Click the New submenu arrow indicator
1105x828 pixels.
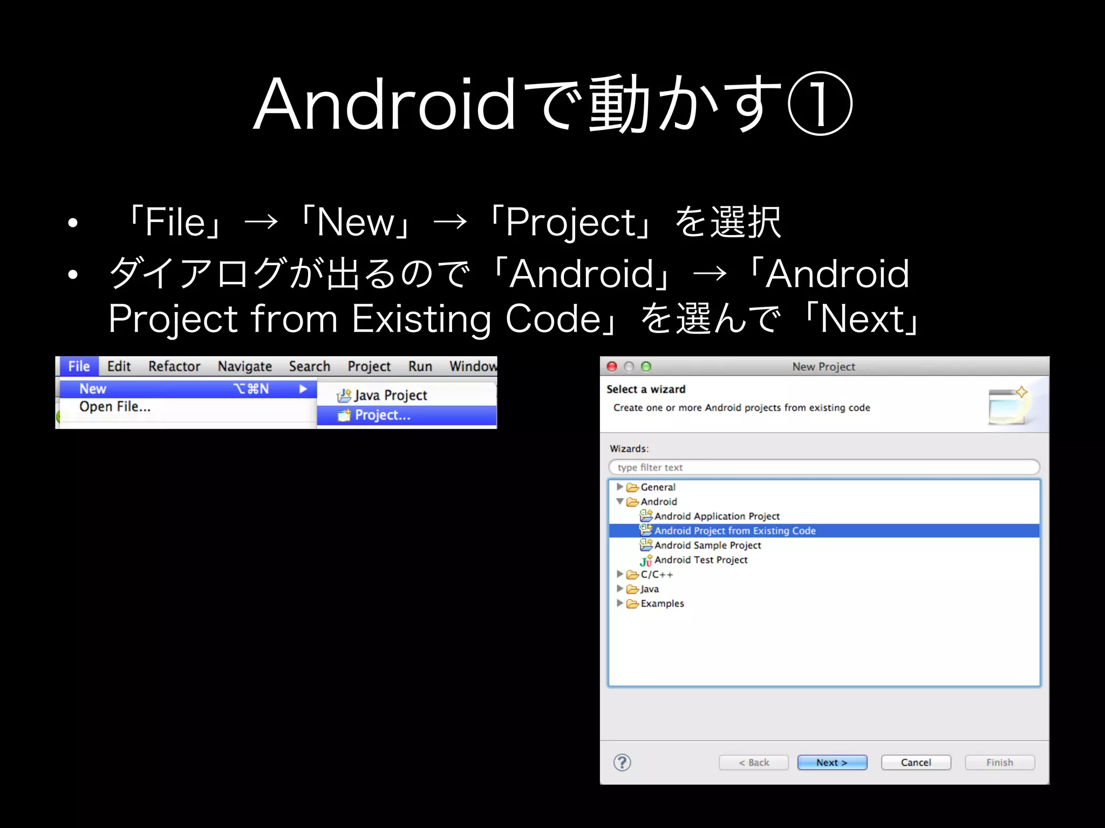(x=303, y=389)
